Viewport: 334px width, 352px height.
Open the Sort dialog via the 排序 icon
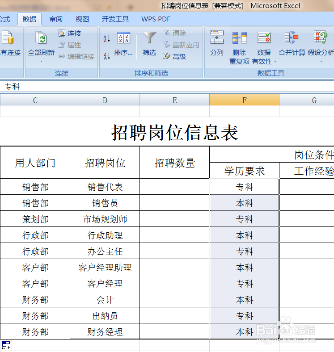123,38
